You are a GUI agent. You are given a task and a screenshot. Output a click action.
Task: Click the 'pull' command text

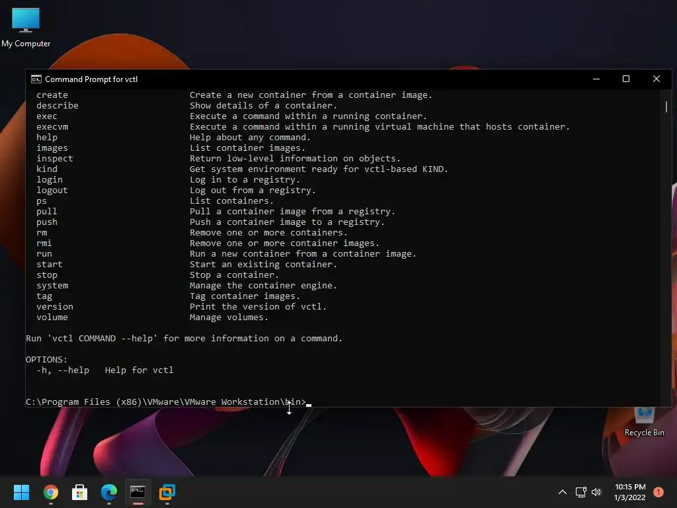coord(47,211)
